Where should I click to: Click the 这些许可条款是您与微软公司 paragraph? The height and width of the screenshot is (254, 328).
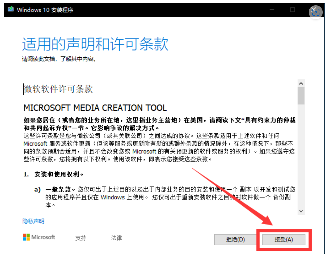click(x=159, y=147)
